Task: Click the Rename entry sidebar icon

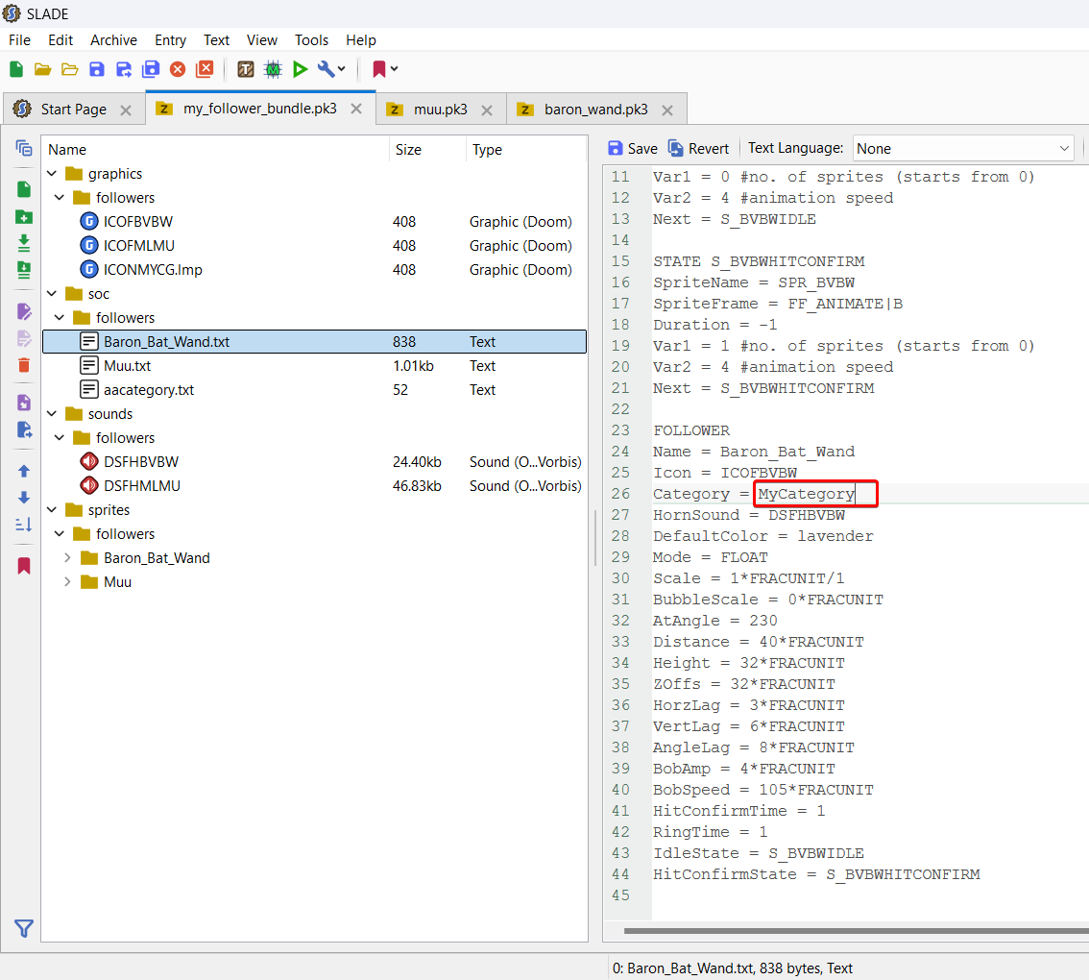Action: [24, 310]
